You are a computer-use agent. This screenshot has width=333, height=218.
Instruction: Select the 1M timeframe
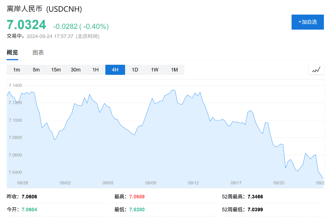174,70
